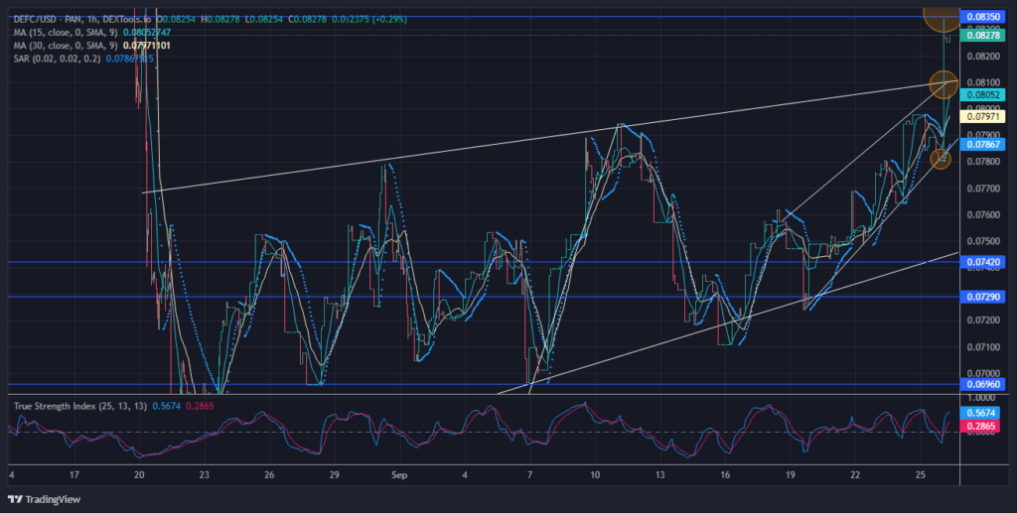
Task: Click the 19 date on the time axis
Action: (x=790, y=474)
